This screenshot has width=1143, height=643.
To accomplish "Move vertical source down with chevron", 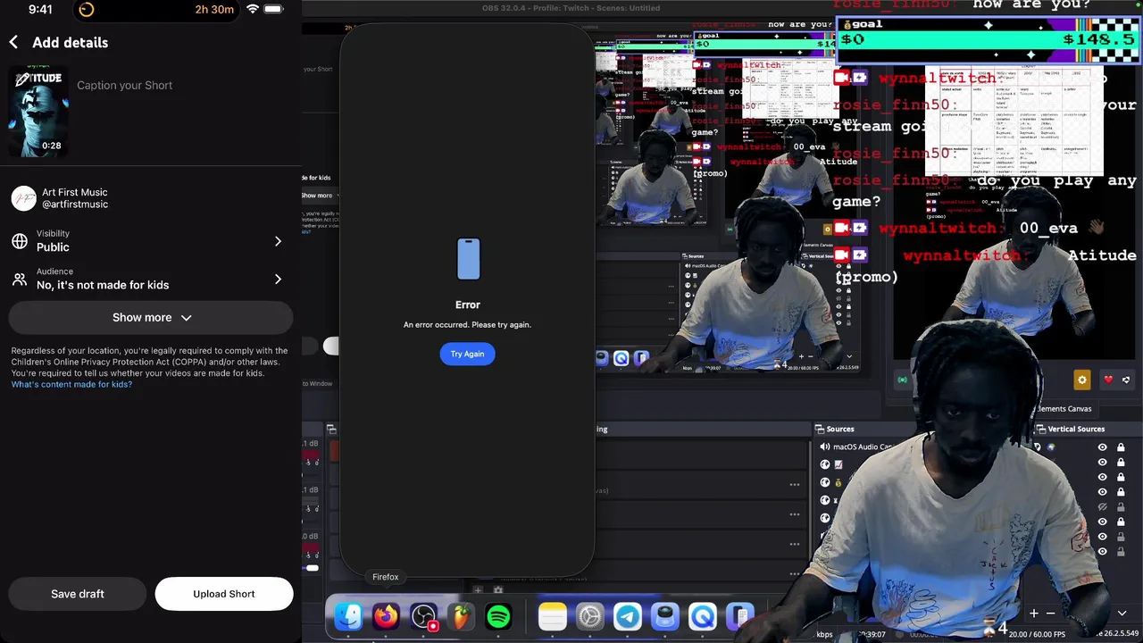I will 1122,614.
